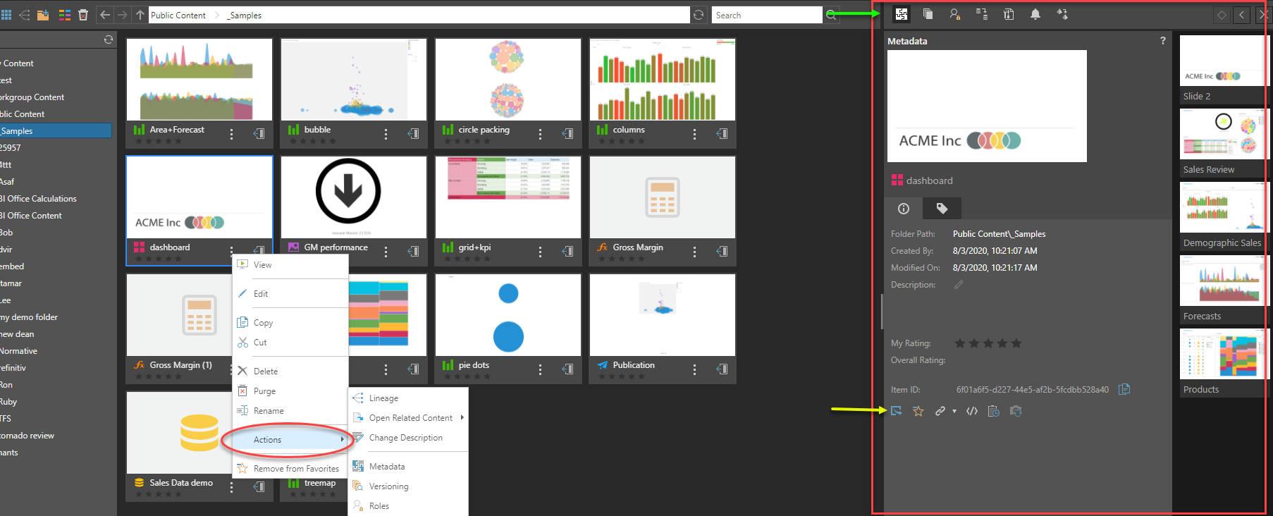This screenshot has height=516, width=1273.
Task: Open the Sales Review slide thumbnail
Action: point(1222,141)
